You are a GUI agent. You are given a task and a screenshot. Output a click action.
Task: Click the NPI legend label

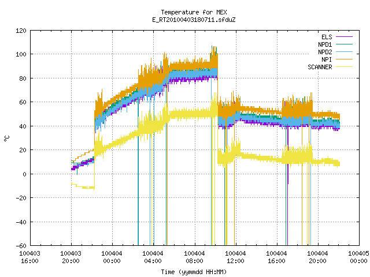pos(327,59)
